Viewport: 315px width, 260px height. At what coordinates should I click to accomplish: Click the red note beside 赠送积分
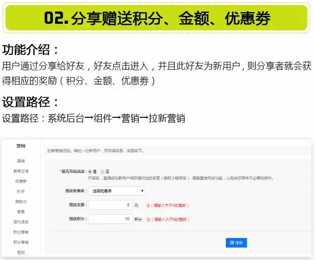click(x=168, y=219)
